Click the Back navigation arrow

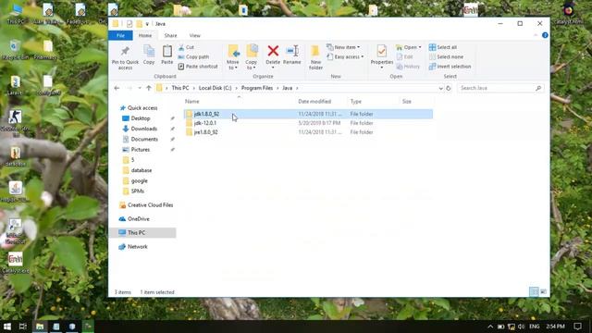pos(117,88)
